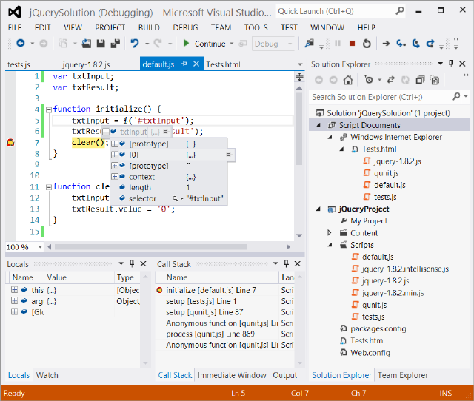Switch to the tests.js editor tab
The width and height of the screenshot is (474, 401).
(19, 64)
